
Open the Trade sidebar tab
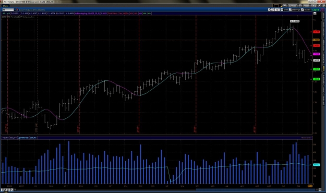click(323, 16)
